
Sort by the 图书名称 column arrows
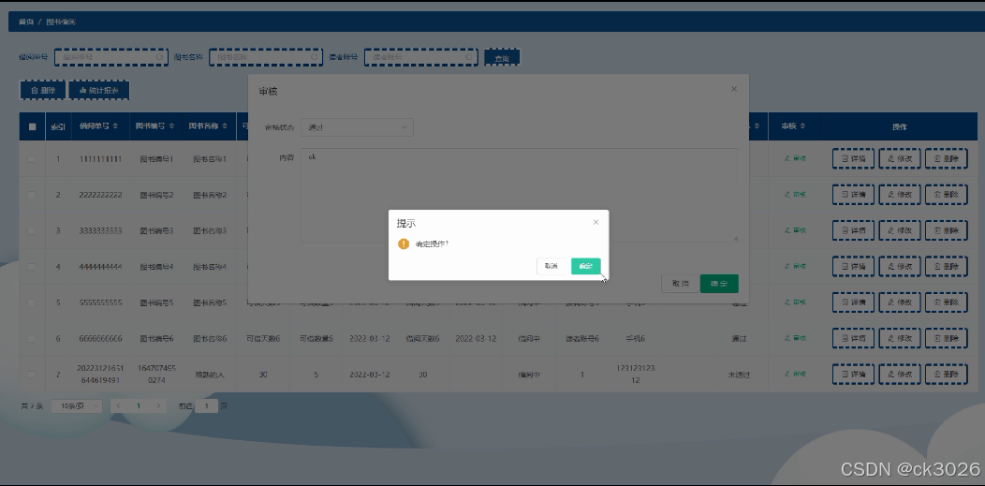point(225,126)
